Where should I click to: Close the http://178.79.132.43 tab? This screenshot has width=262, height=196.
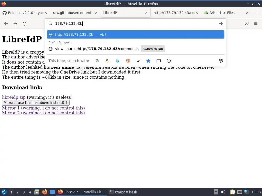tap(197, 13)
